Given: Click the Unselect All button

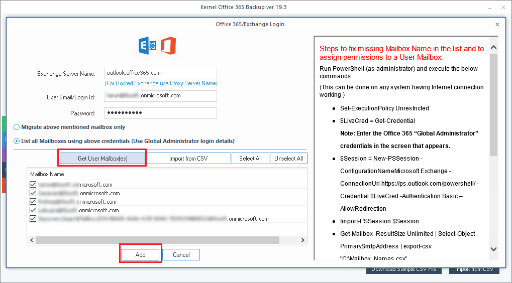Looking at the screenshot, I should 288,159.
